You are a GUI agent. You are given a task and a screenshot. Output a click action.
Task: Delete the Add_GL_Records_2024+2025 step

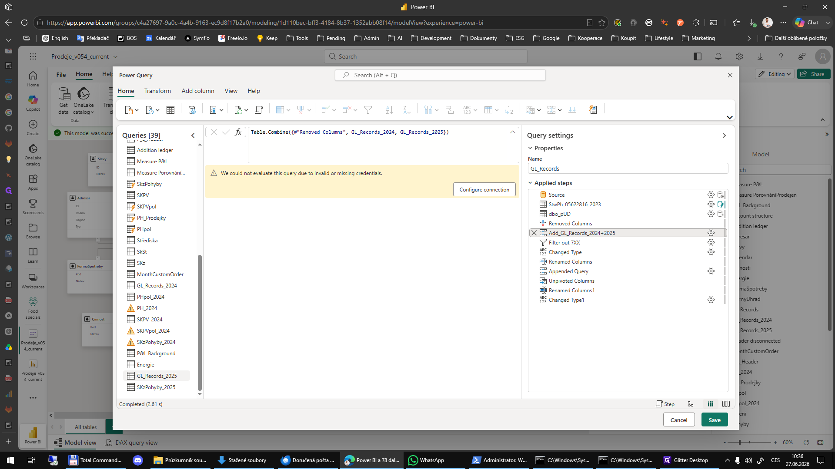pos(534,233)
